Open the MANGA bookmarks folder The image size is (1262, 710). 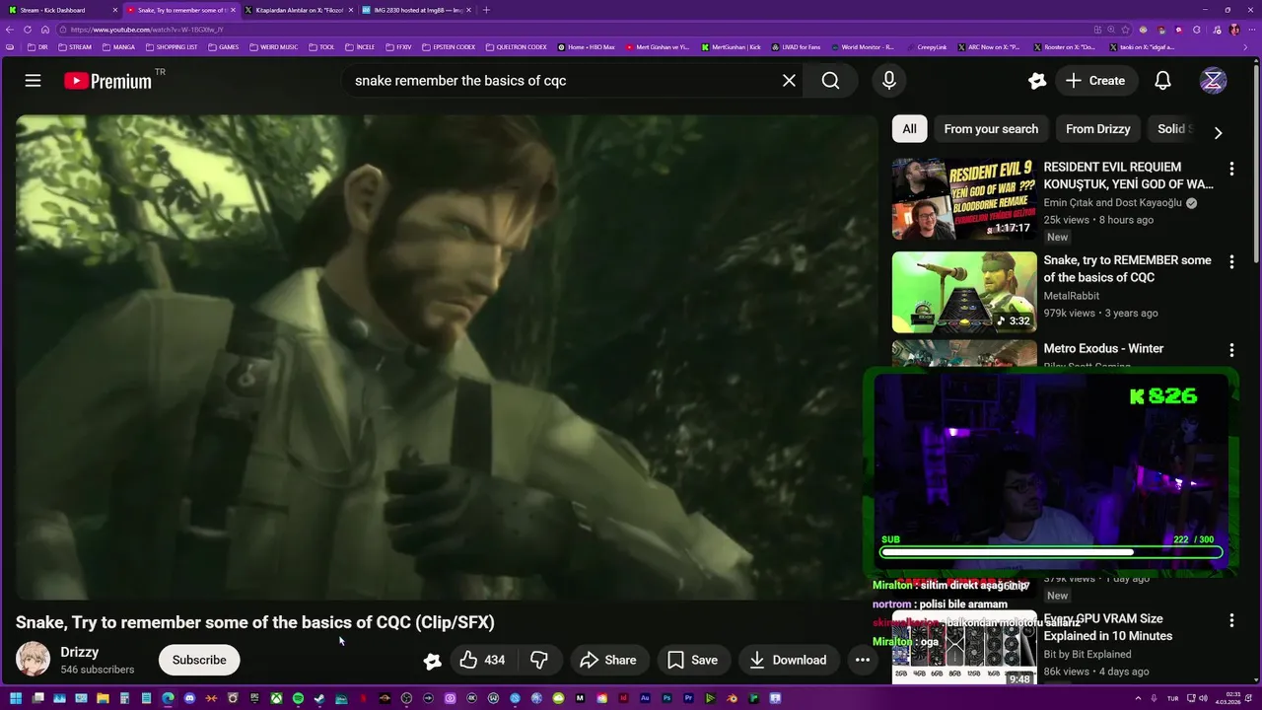(x=118, y=46)
